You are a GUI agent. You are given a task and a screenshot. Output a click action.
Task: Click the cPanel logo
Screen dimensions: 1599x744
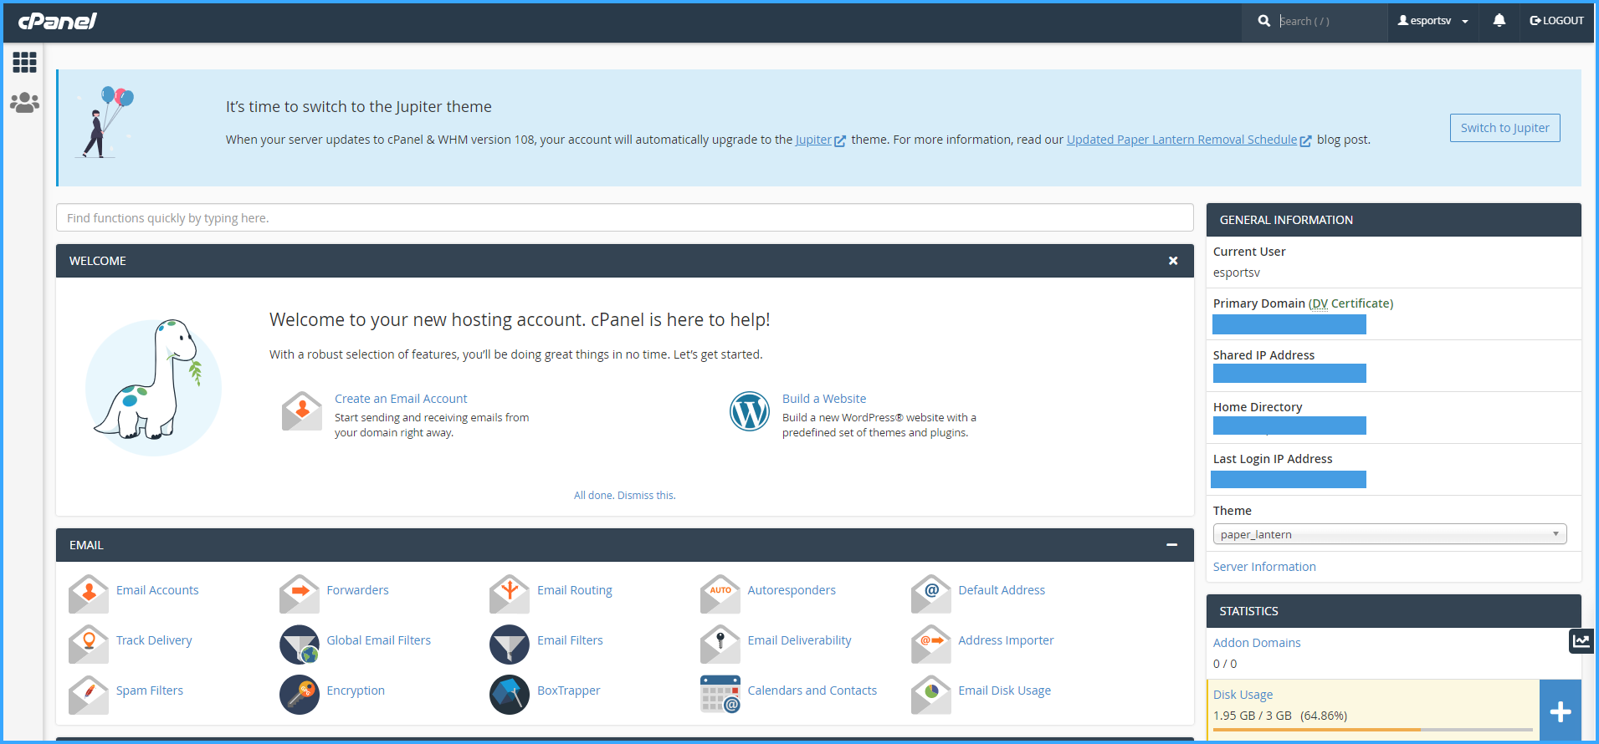point(58,21)
